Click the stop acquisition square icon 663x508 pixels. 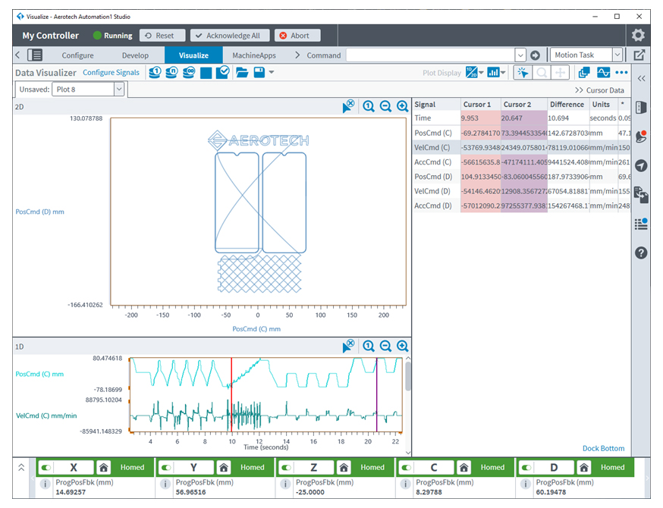[205, 72]
